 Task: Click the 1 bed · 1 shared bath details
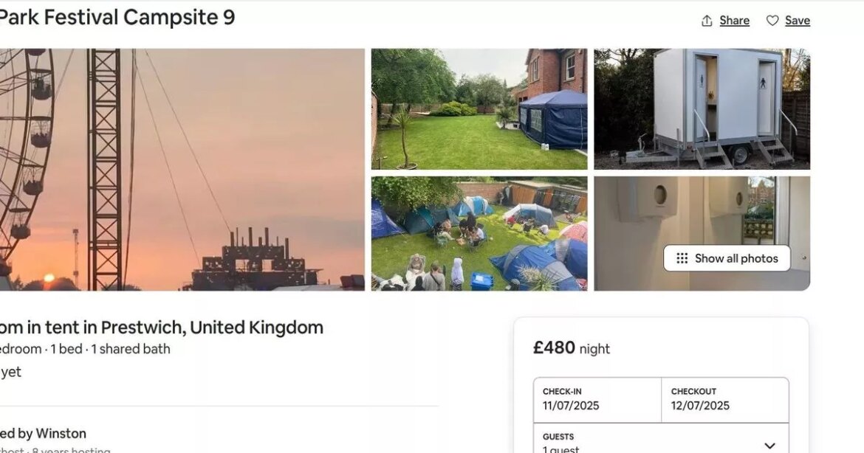[110, 349]
